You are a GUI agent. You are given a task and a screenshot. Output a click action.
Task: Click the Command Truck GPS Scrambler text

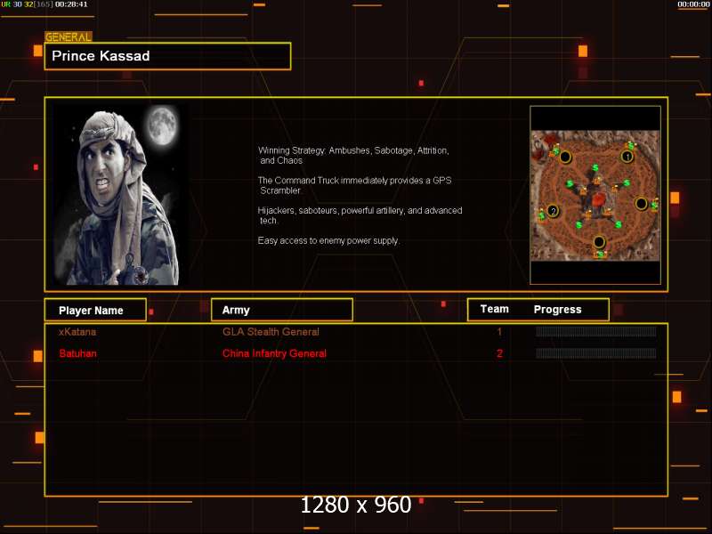click(x=354, y=185)
